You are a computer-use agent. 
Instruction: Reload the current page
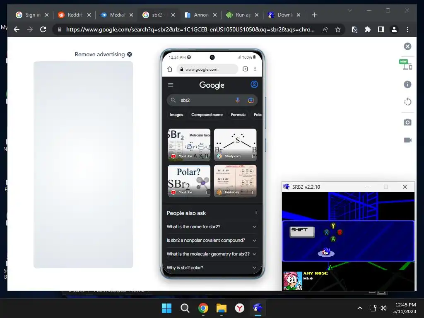point(43,29)
